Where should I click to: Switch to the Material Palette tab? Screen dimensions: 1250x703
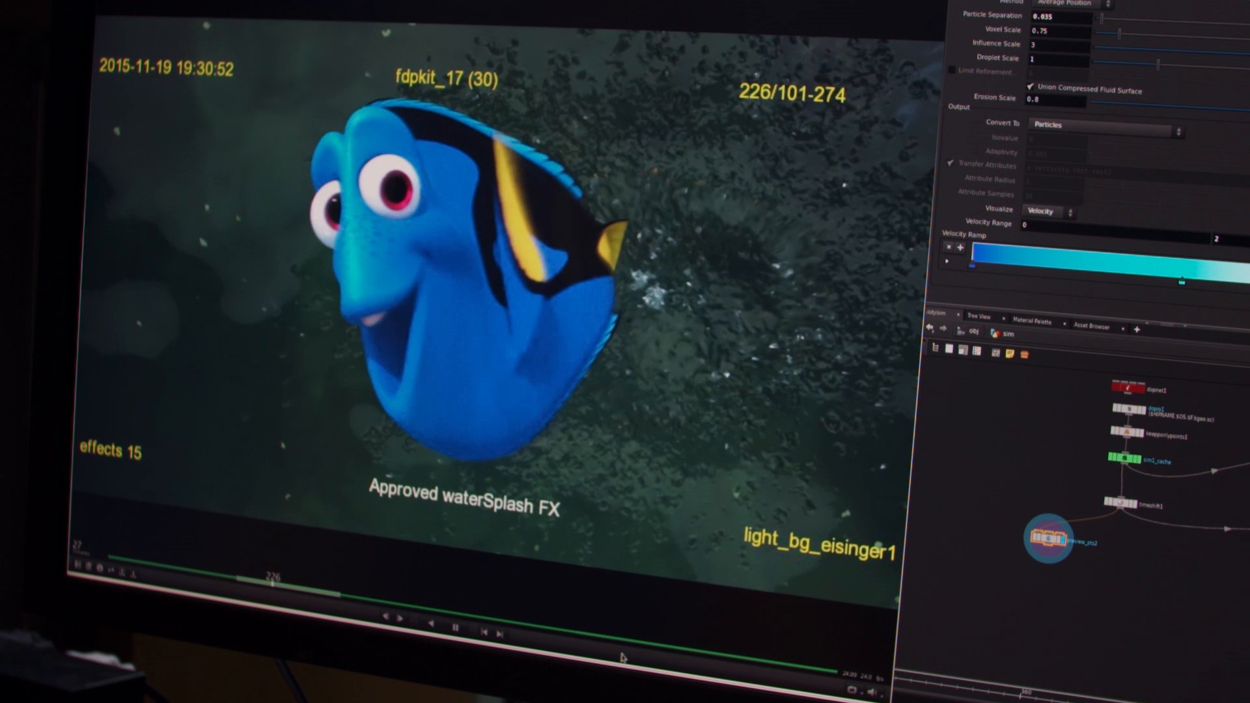coord(1032,320)
